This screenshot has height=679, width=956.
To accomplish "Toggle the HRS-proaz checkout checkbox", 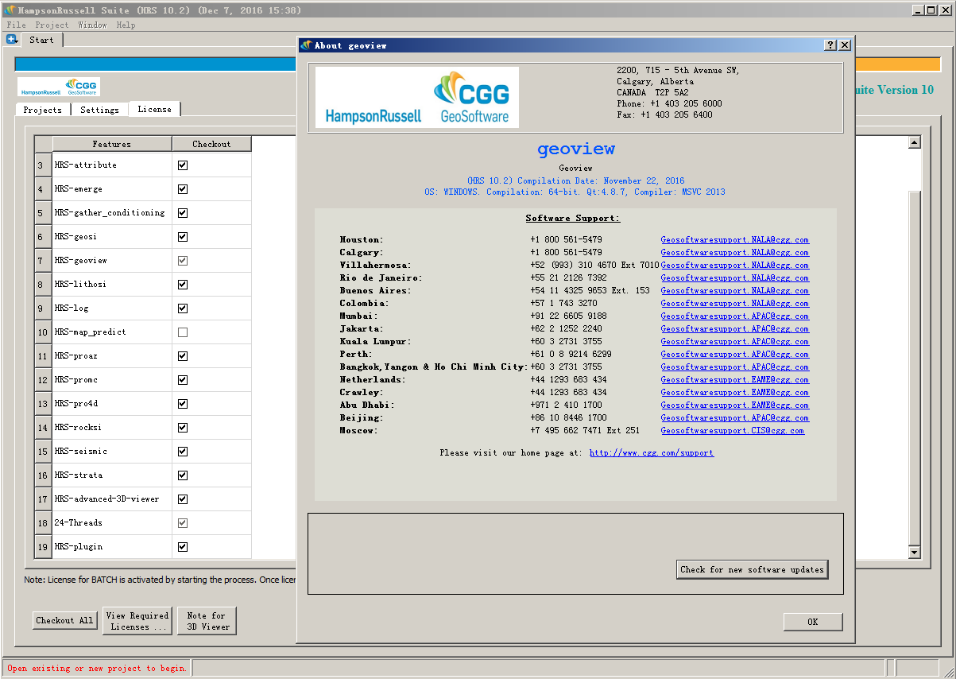I will [x=183, y=356].
